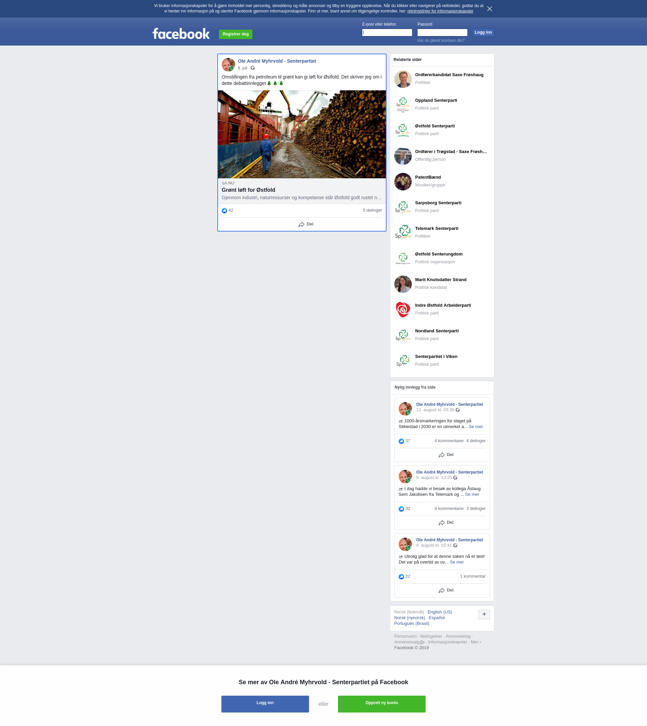647x726 pixels.
Task: Click plus button for more languages
Action: click(x=484, y=614)
